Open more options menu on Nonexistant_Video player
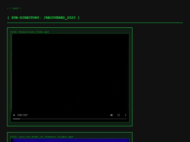This screenshot has height=142, width=190. [126, 115]
